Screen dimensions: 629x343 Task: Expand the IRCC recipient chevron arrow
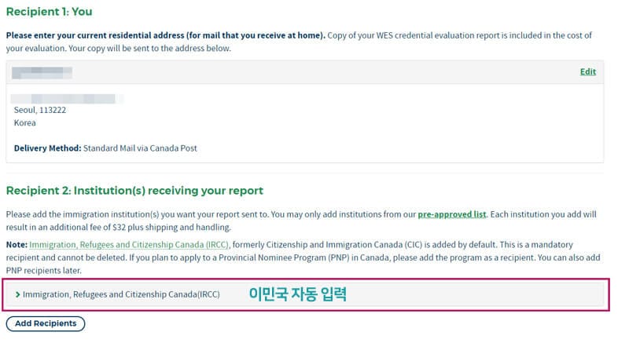coord(17,294)
